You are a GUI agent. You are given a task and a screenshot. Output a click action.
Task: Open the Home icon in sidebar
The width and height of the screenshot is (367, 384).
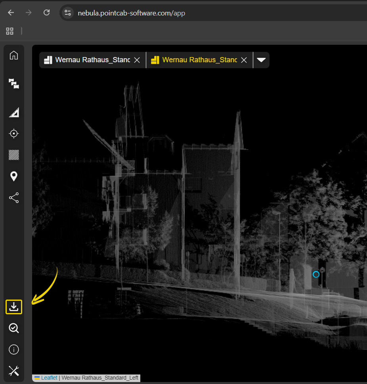point(14,55)
